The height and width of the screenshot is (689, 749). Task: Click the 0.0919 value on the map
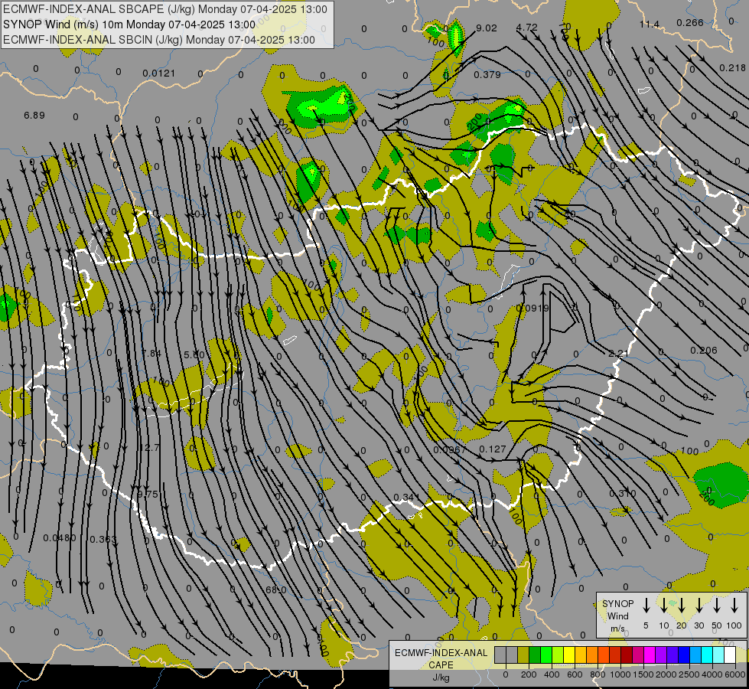coord(532,309)
